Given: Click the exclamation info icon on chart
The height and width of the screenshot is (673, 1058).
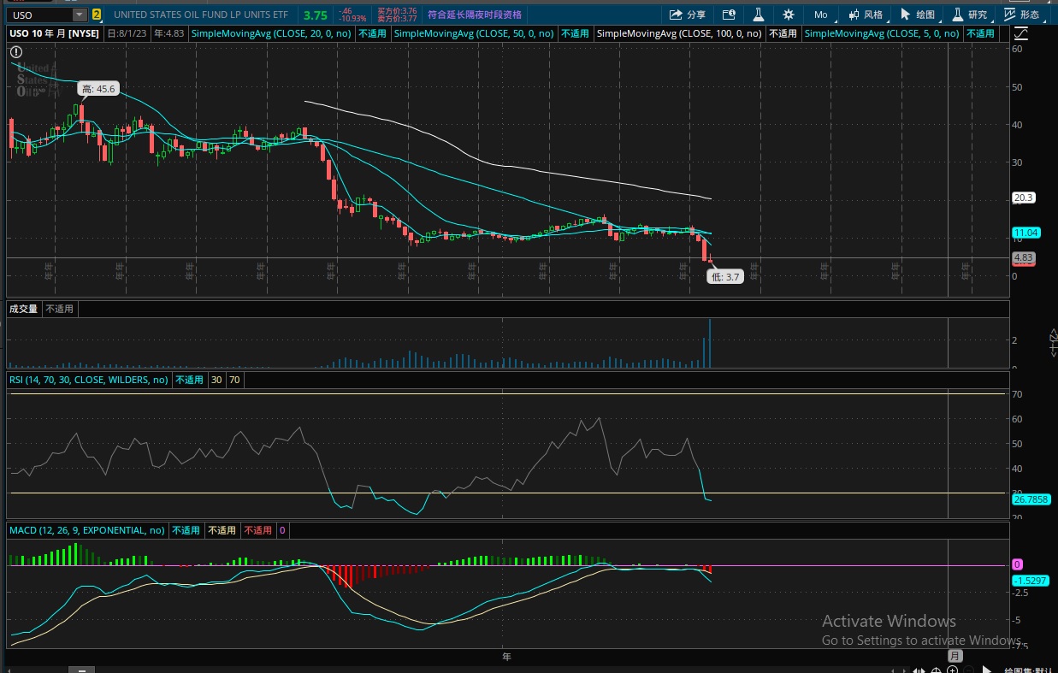Looking at the screenshot, I should tap(15, 51).
